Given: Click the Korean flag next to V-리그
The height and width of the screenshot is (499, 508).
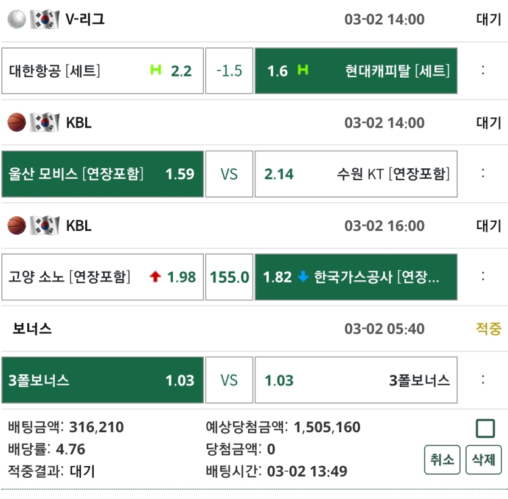Looking at the screenshot, I should coord(44,19).
